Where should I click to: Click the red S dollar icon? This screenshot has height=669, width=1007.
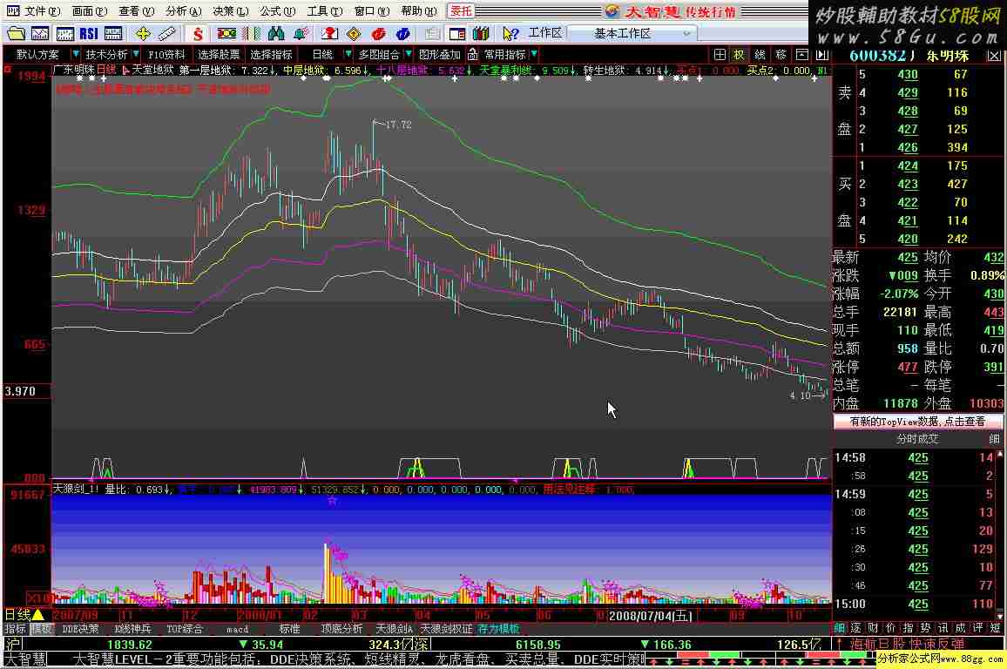pyautogui.click(x=199, y=34)
